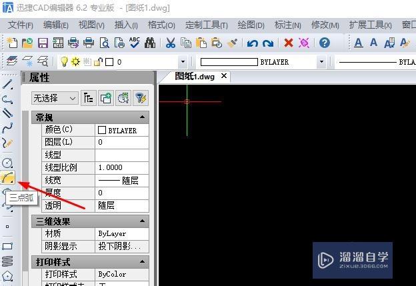Viewport: 416px width, 286px height.
Task: Open the 无选择 selection dropdown
Action: [x=55, y=99]
